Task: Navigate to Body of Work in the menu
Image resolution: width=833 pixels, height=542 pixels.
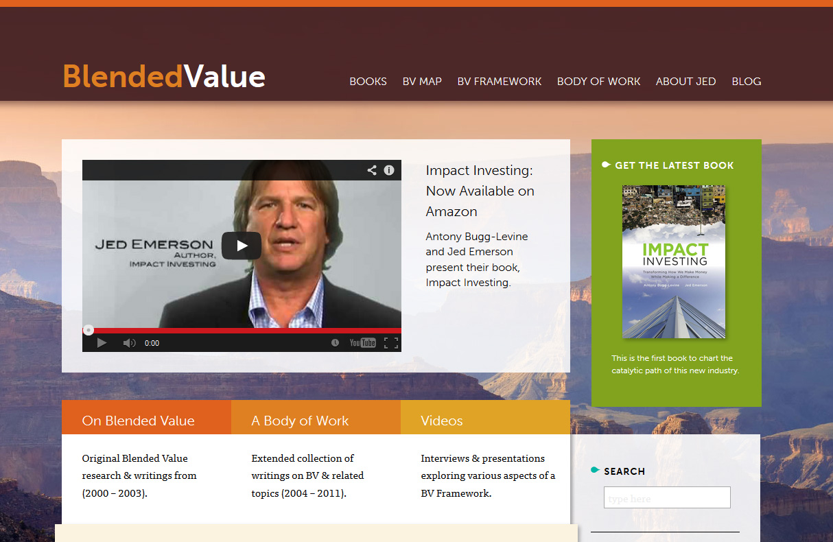Action: pos(598,81)
